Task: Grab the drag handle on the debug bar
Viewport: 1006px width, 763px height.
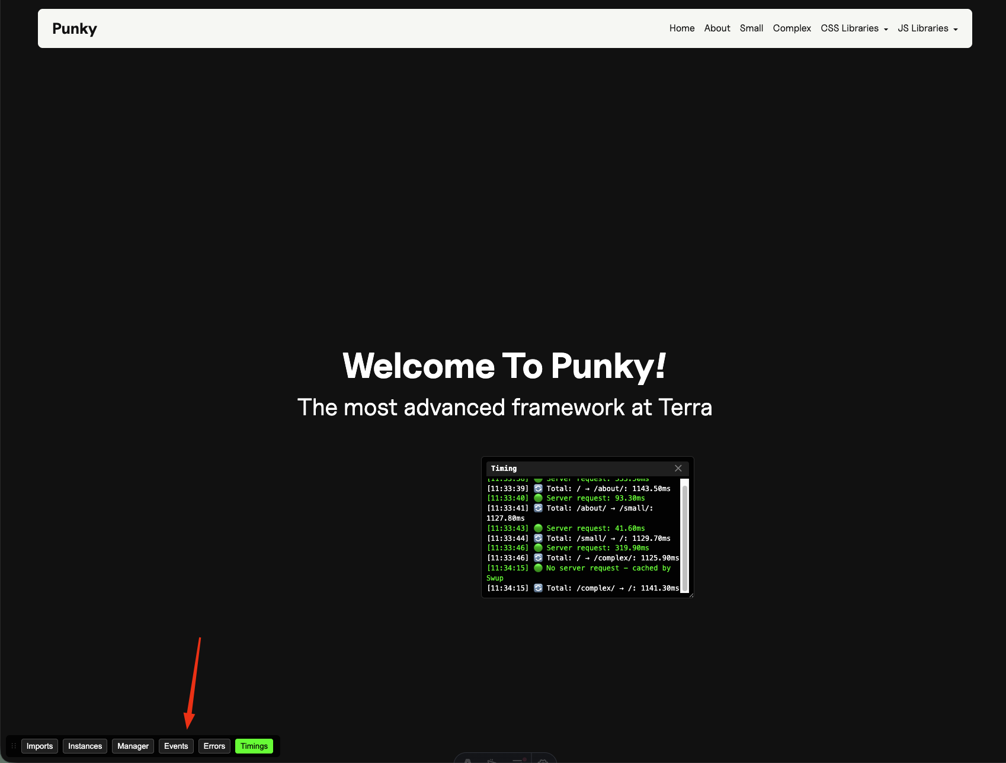Action: click(x=13, y=746)
